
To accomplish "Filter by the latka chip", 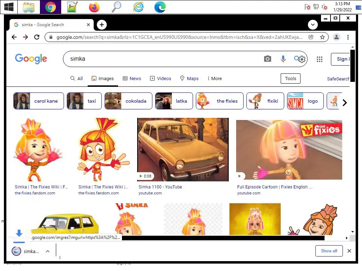I will tap(174, 101).
